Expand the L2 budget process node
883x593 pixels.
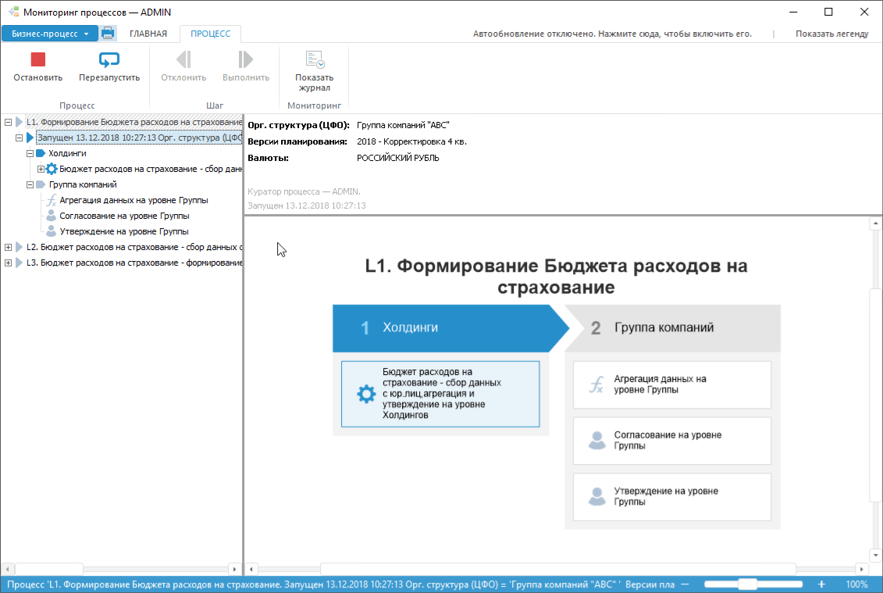click(8, 247)
